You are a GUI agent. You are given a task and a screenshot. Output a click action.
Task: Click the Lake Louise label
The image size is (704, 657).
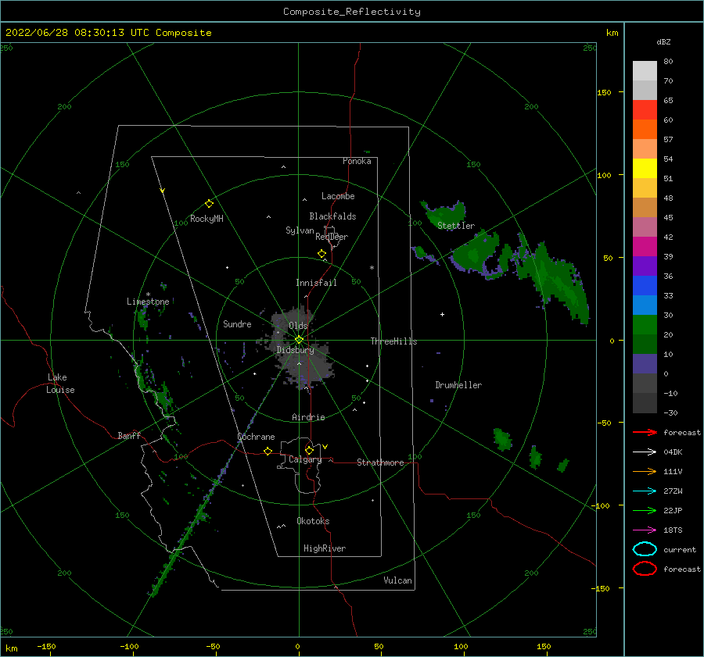60,384
